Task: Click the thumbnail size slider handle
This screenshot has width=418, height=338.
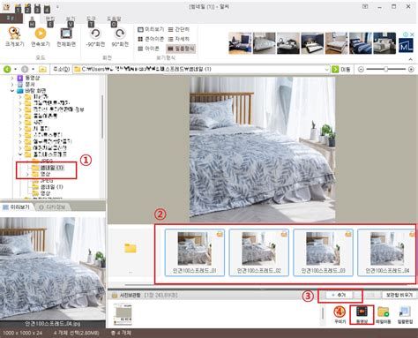Action: pos(386,69)
